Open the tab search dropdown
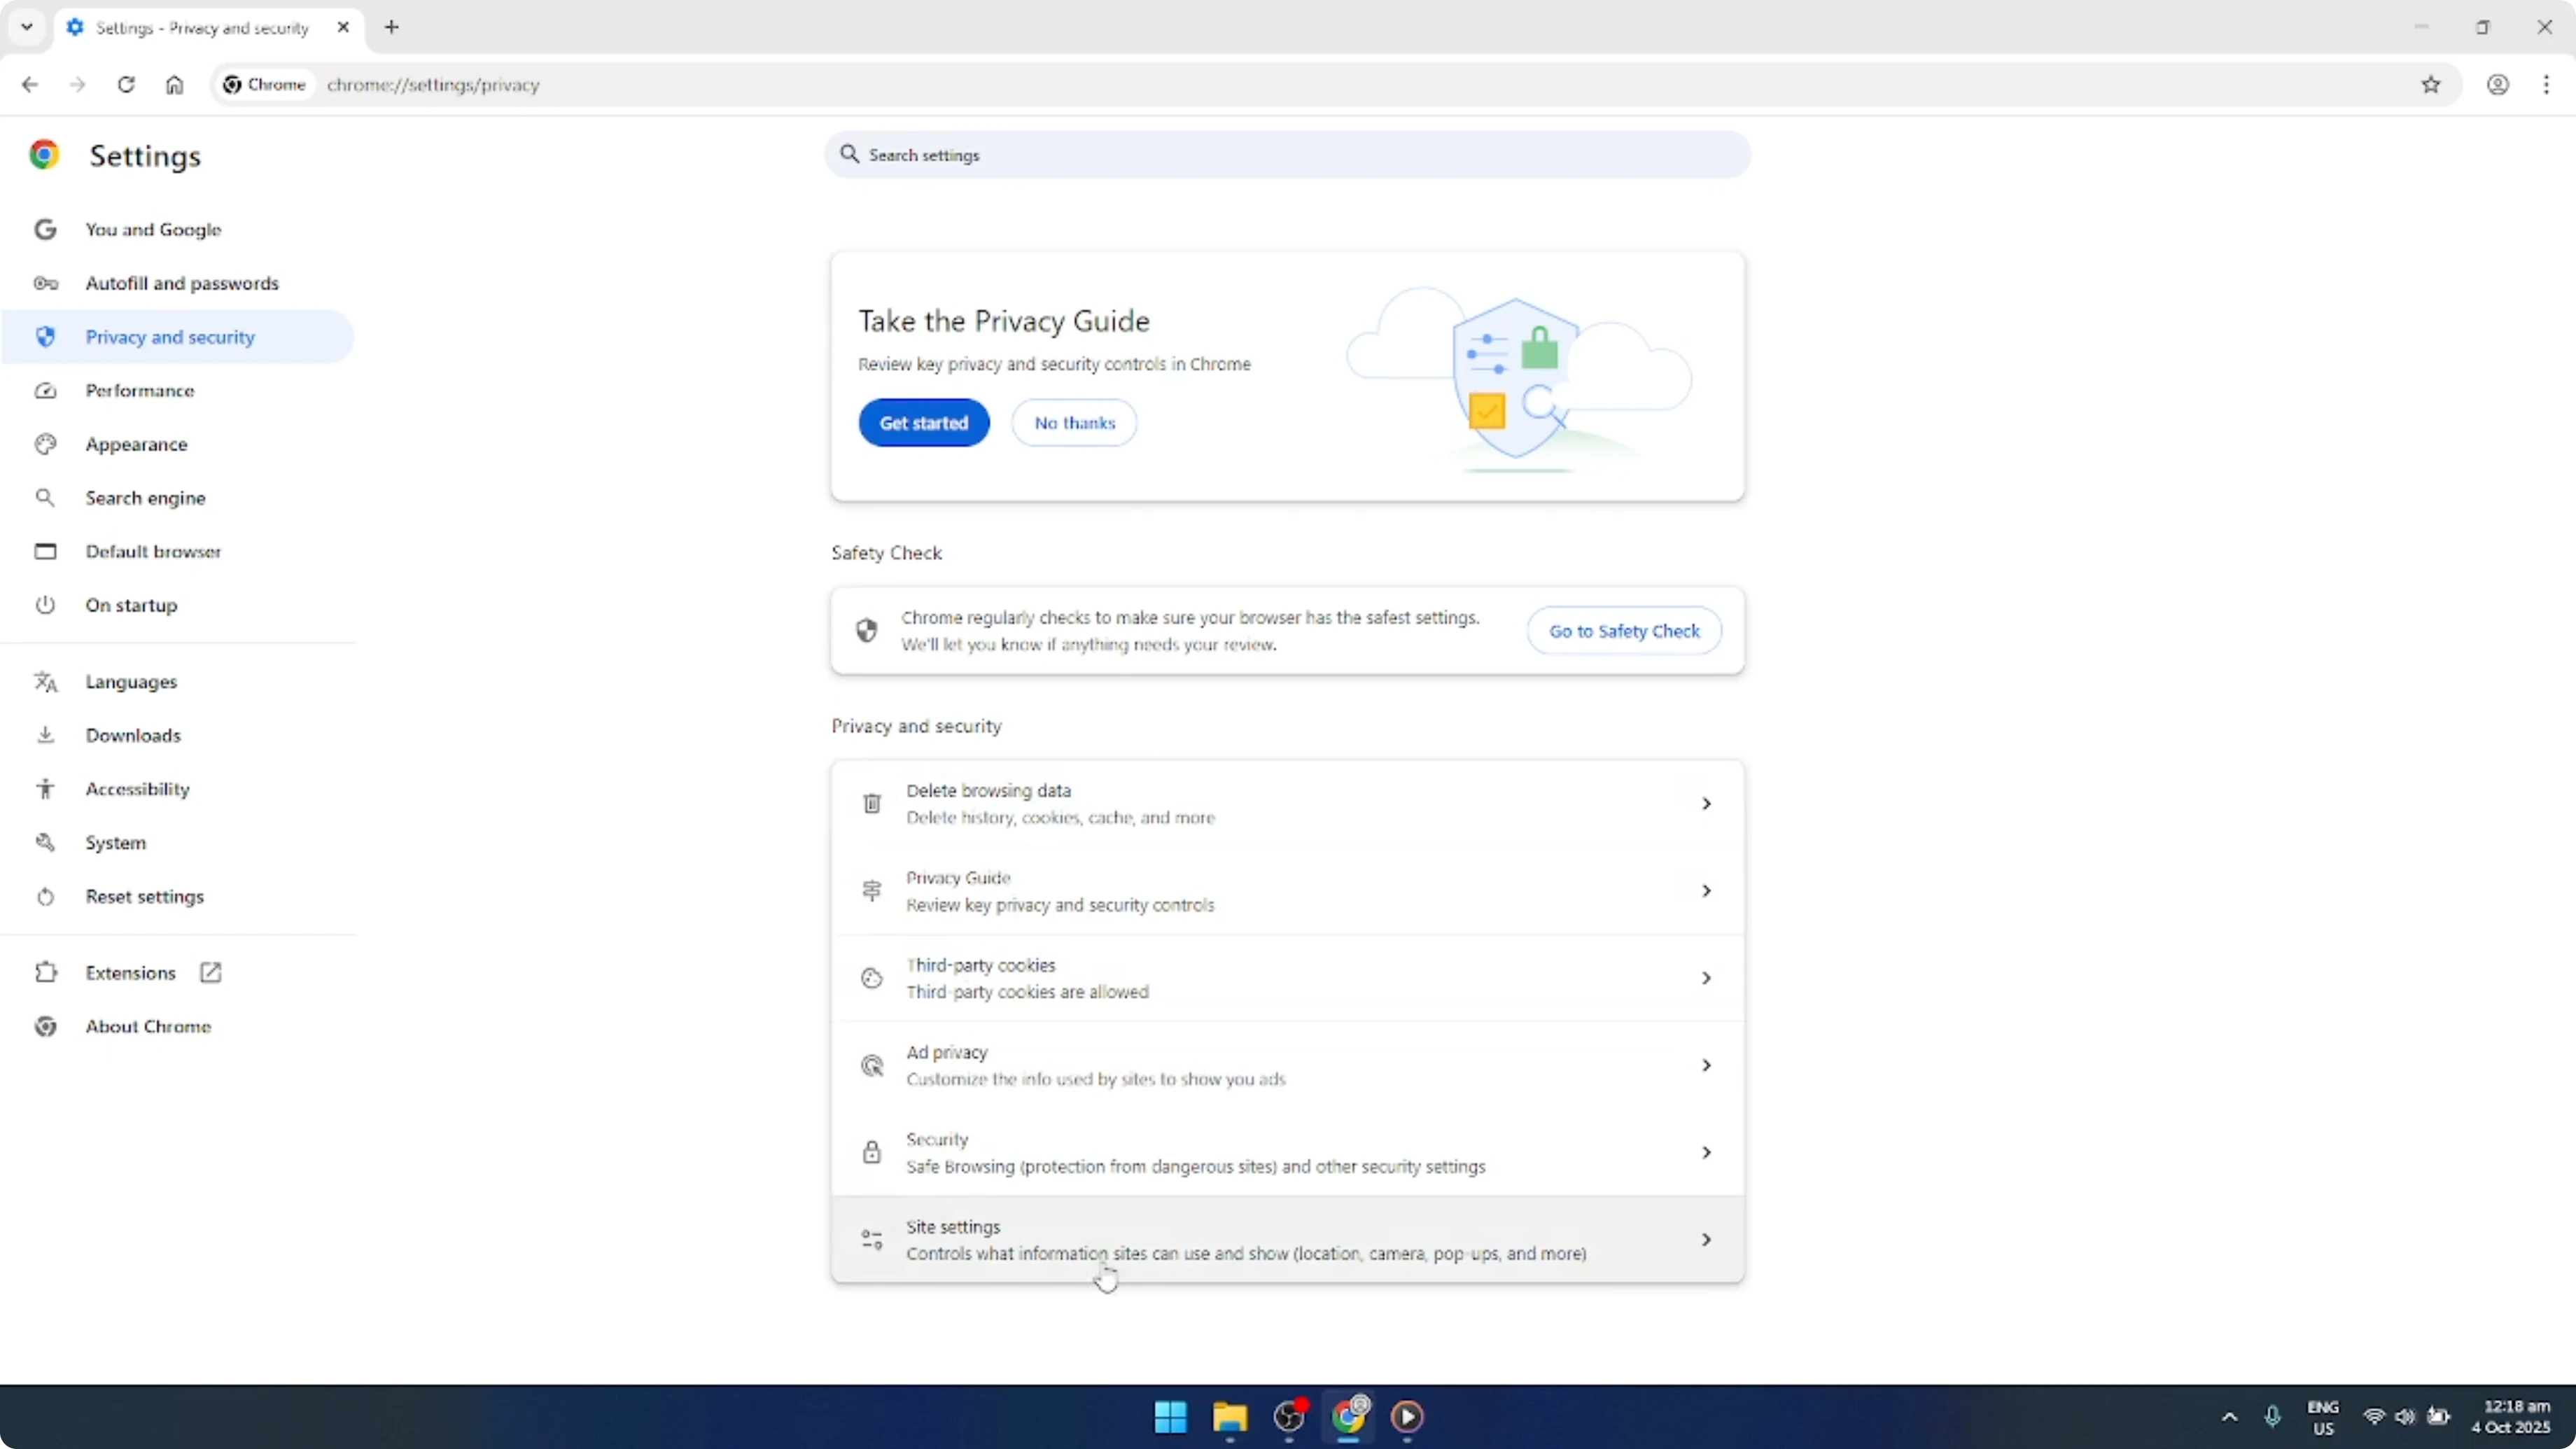The image size is (2576, 1449). point(26,27)
